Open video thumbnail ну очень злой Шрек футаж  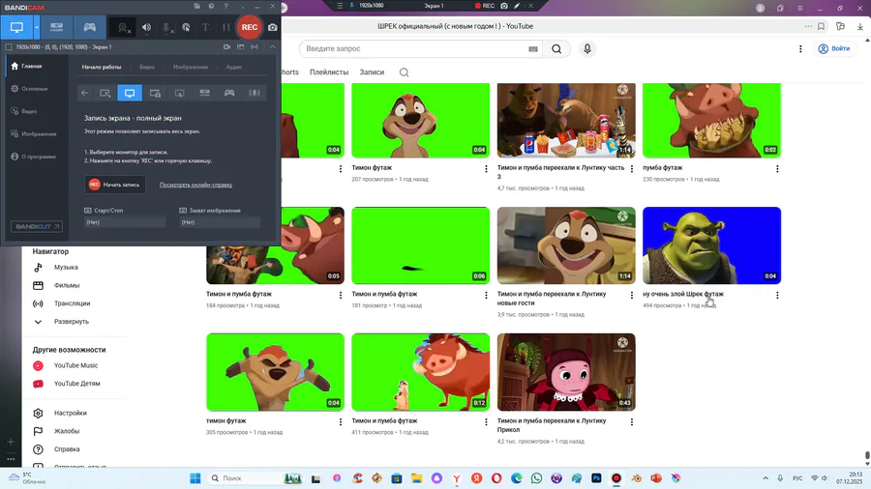pos(711,245)
